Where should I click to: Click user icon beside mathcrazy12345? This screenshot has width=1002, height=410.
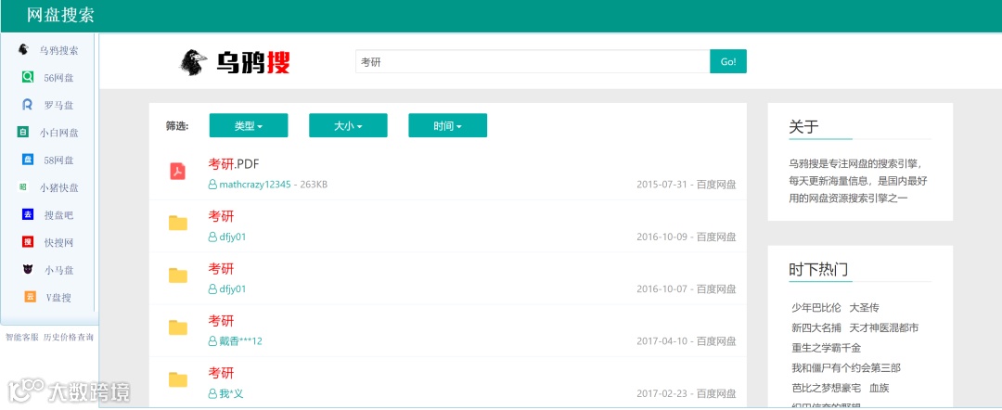212,185
